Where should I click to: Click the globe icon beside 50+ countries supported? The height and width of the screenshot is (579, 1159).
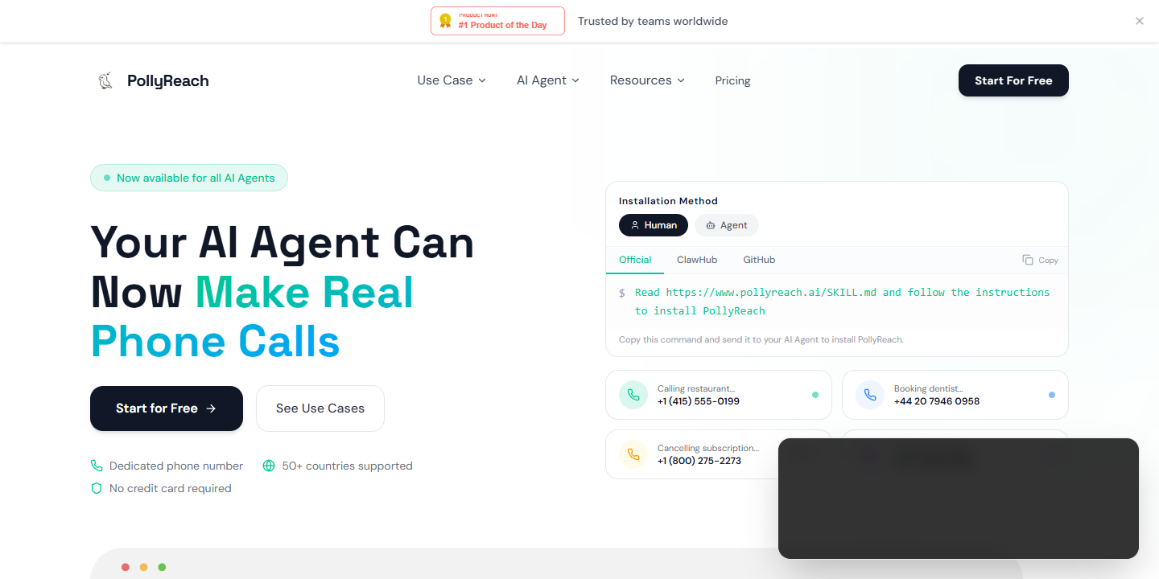point(269,466)
